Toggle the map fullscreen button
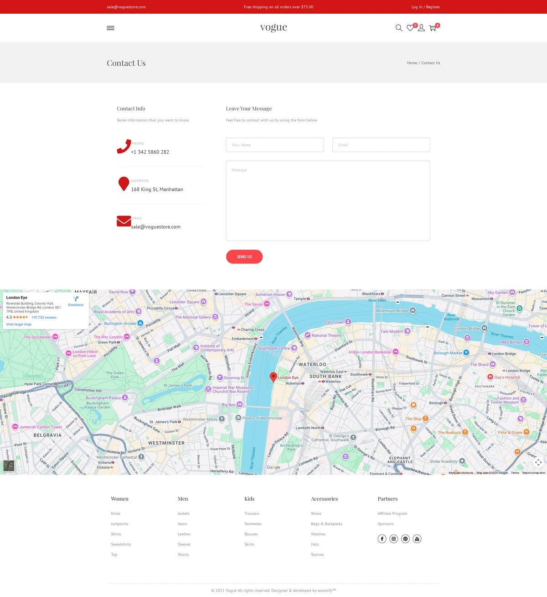This screenshot has height=597, width=547. 538,462
